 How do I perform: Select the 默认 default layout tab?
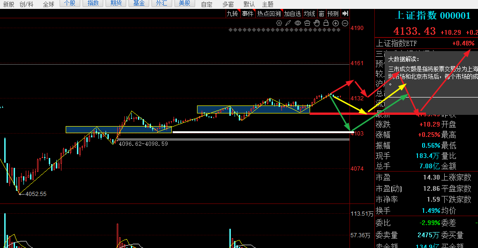[249, 4]
